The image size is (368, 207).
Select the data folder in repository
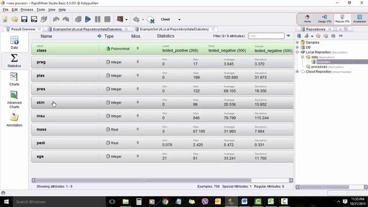(x=315, y=57)
